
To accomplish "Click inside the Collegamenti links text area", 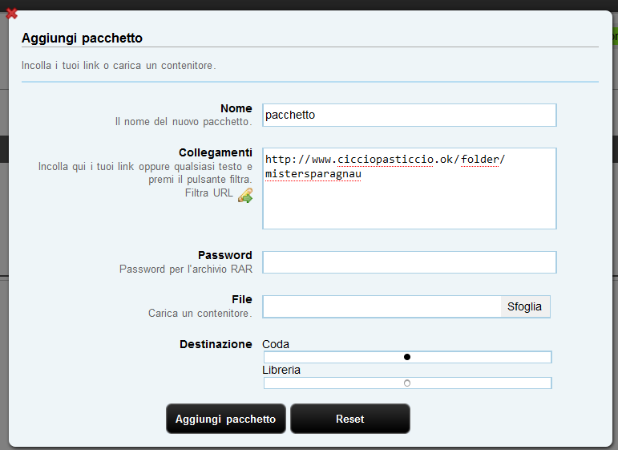I will 410,189.
